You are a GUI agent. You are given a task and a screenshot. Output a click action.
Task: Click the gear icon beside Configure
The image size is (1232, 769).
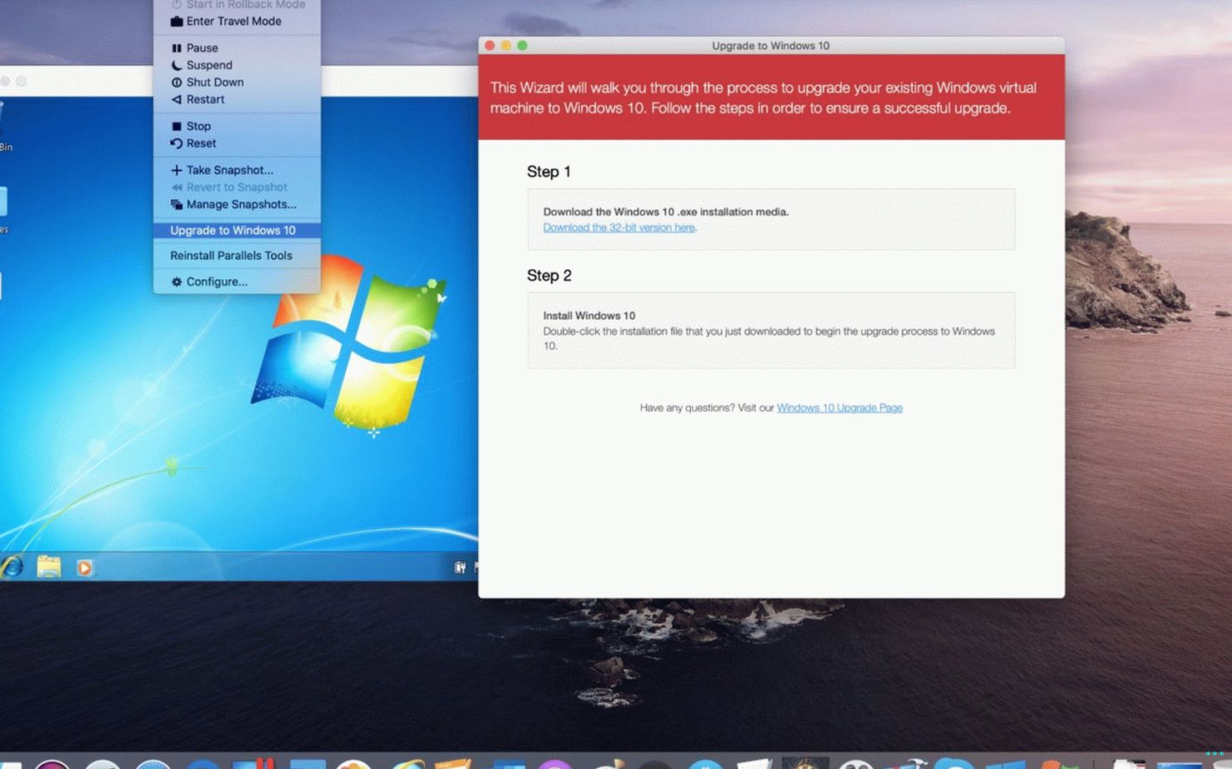177,282
